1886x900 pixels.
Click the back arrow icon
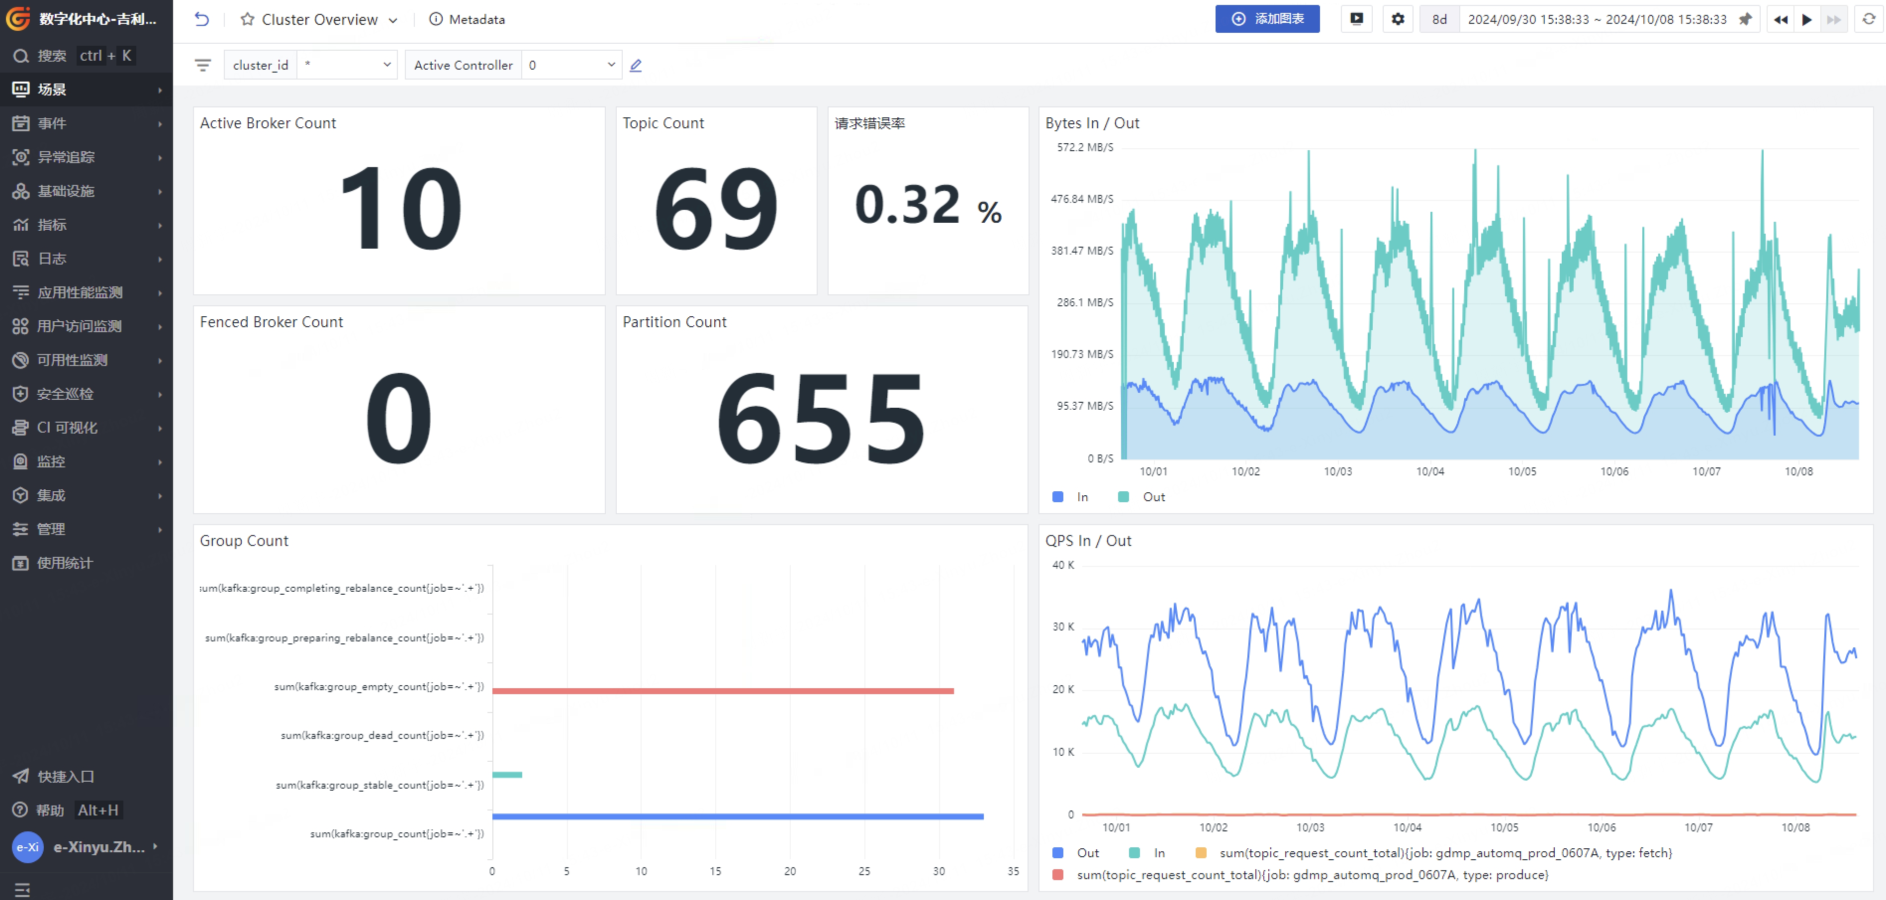201,20
